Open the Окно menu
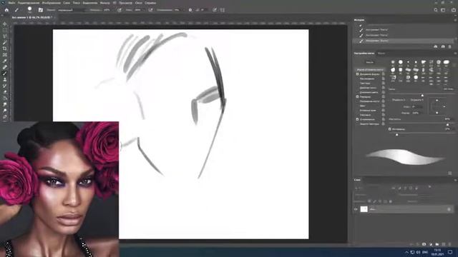 138,3
